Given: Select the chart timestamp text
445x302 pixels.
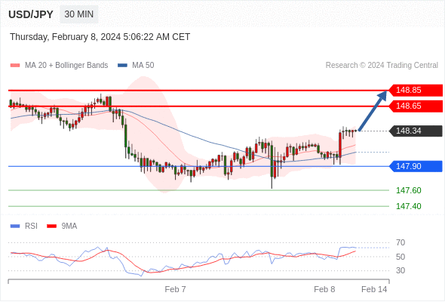Looking at the screenshot, I should point(100,37).
